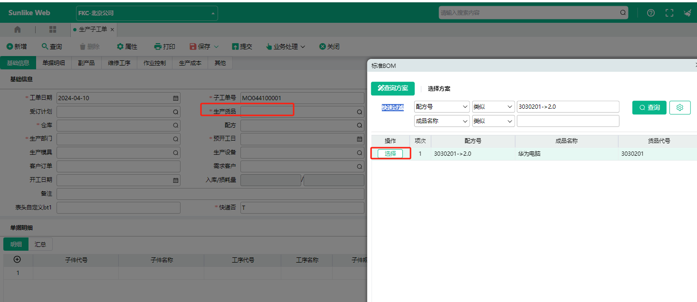Click the lookup icon for 生产货品
The height and width of the screenshot is (302, 697).
coord(360,112)
